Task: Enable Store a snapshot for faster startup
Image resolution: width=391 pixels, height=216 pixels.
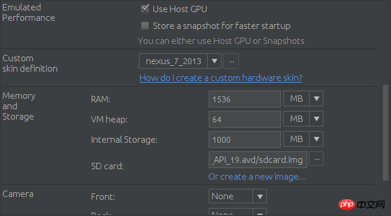Action: click(145, 25)
